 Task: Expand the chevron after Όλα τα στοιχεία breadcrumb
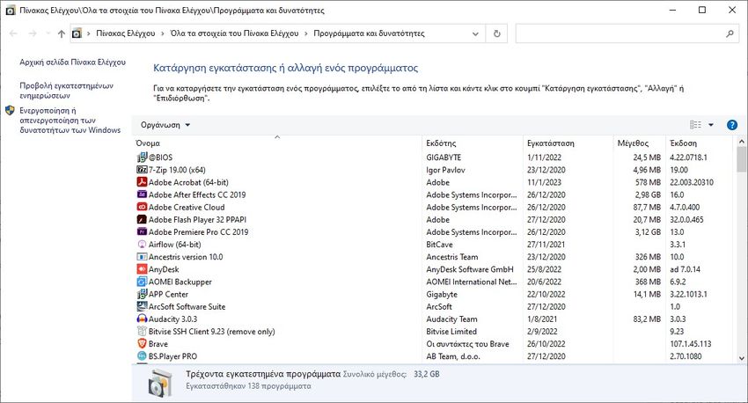click(x=306, y=33)
